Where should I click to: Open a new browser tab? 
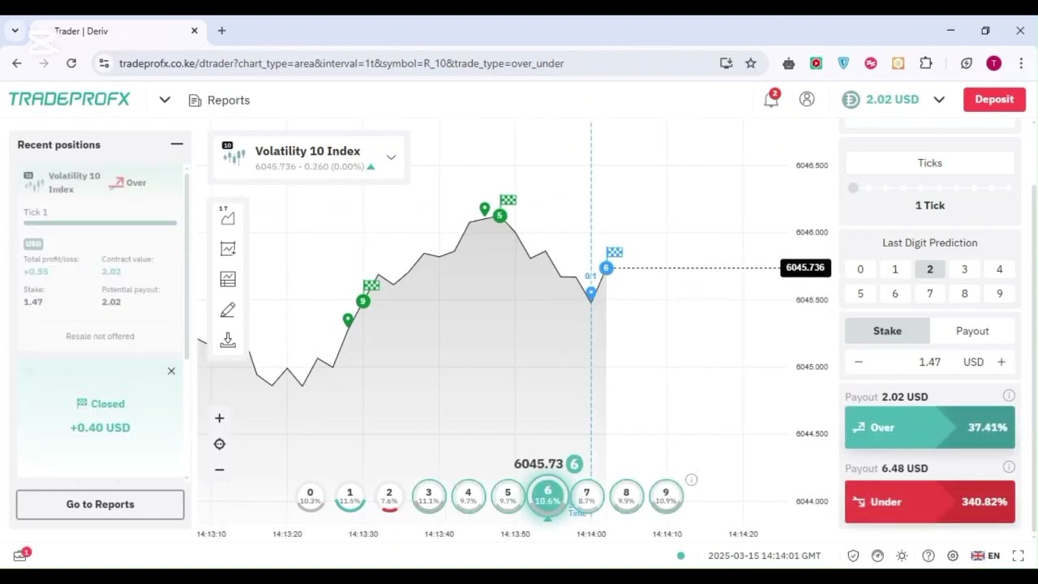tap(221, 31)
